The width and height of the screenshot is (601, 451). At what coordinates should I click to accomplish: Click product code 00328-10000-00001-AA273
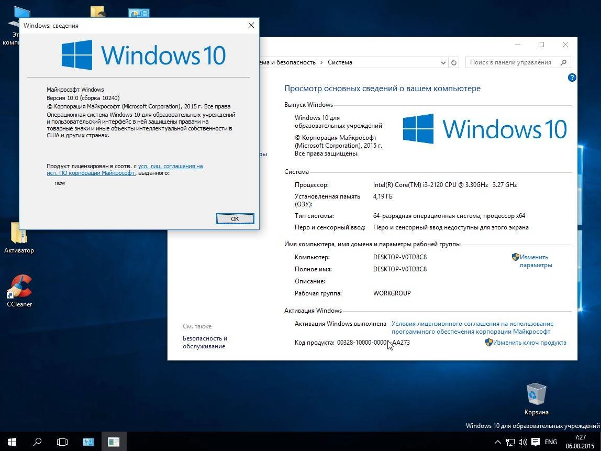pyautogui.click(x=373, y=343)
